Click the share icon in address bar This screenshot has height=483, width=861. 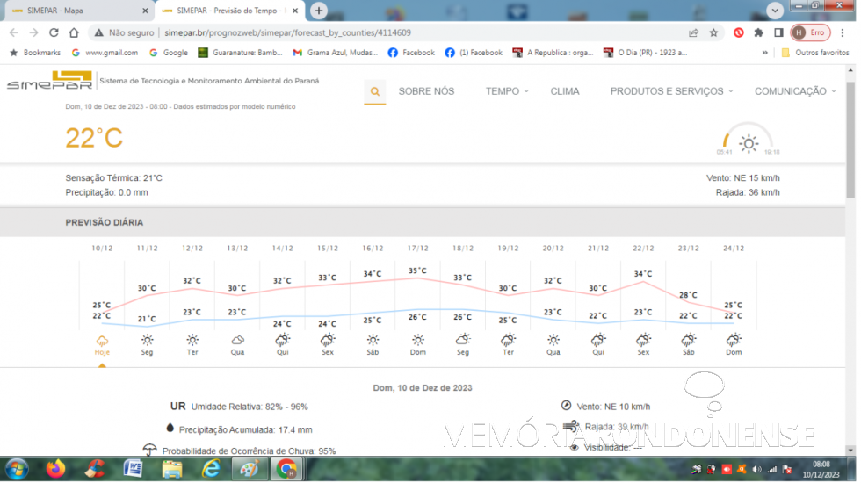693,32
